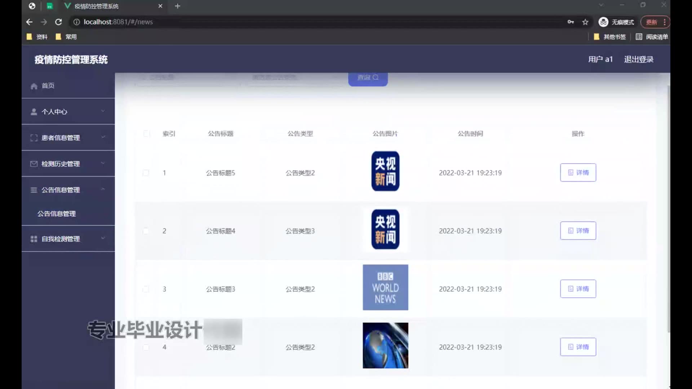Open 详情 for 公告标题4

[x=578, y=231]
